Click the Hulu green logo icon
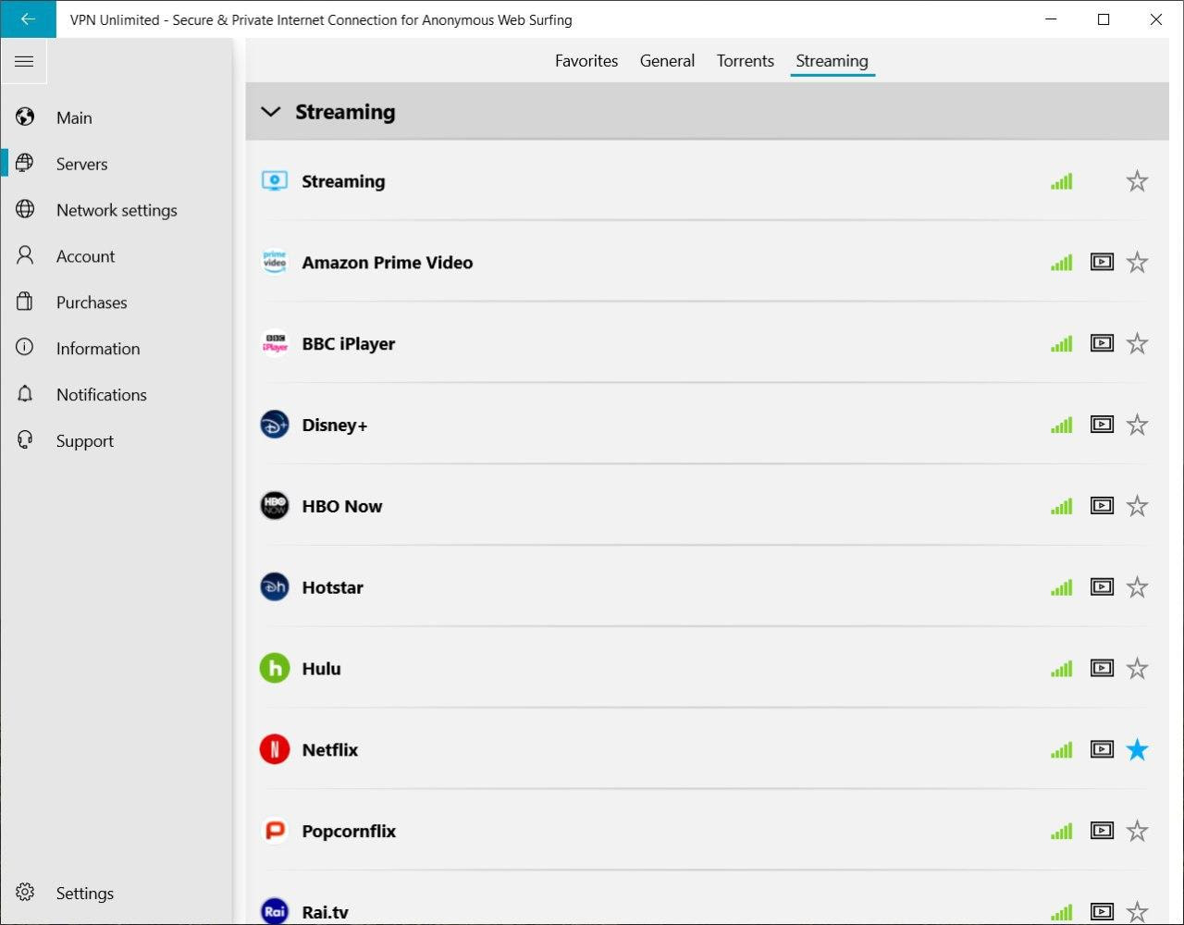The height and width of the screenshot is (925, 1184). pos(275,668)
